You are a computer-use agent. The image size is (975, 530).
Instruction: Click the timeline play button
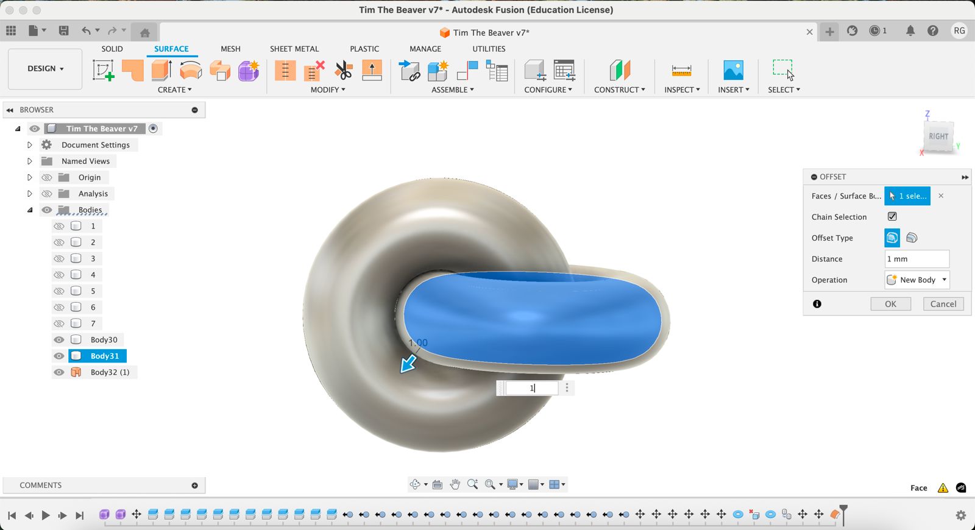click(x=46, y=515)
